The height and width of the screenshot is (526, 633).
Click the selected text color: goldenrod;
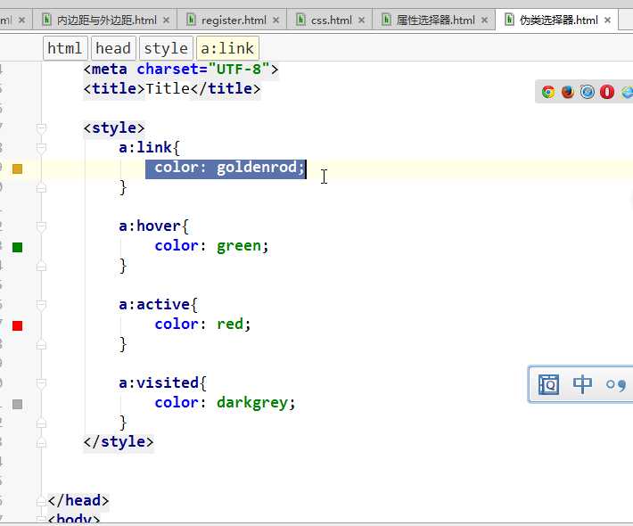[x=226, y=168]
